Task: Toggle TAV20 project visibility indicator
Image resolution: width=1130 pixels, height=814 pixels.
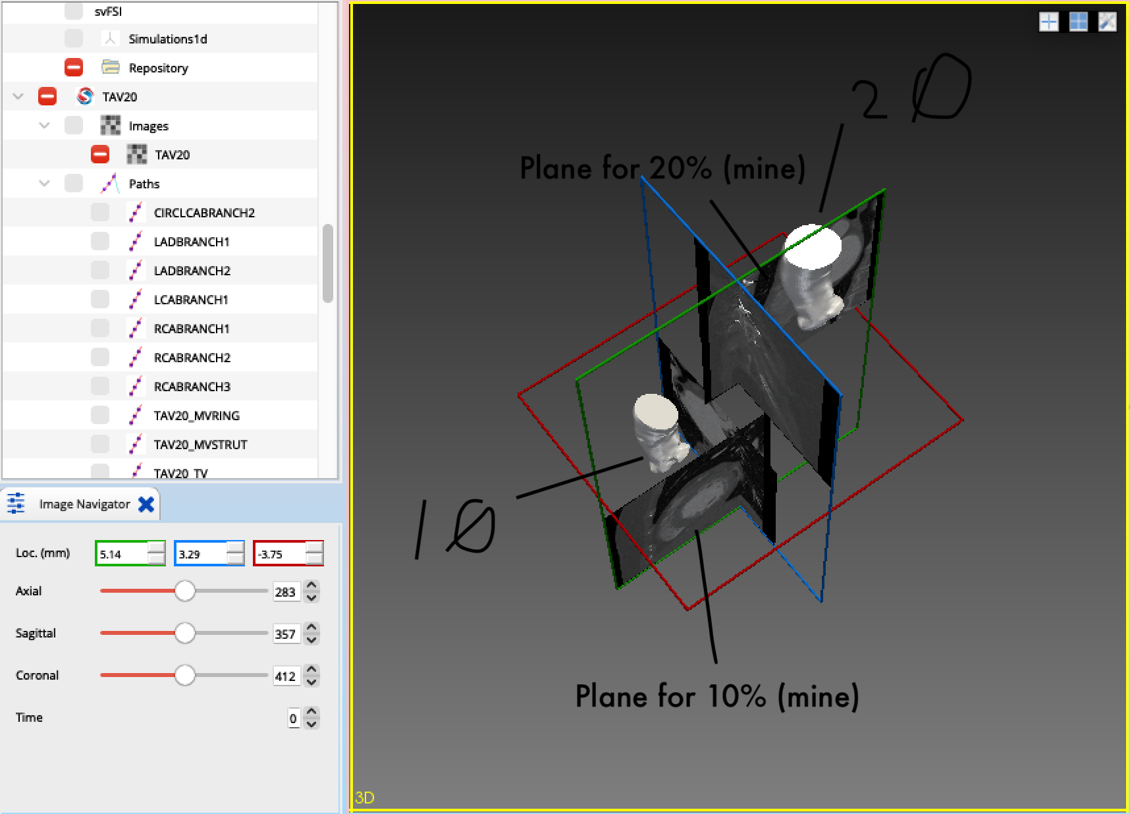Action: coord(47,97)
